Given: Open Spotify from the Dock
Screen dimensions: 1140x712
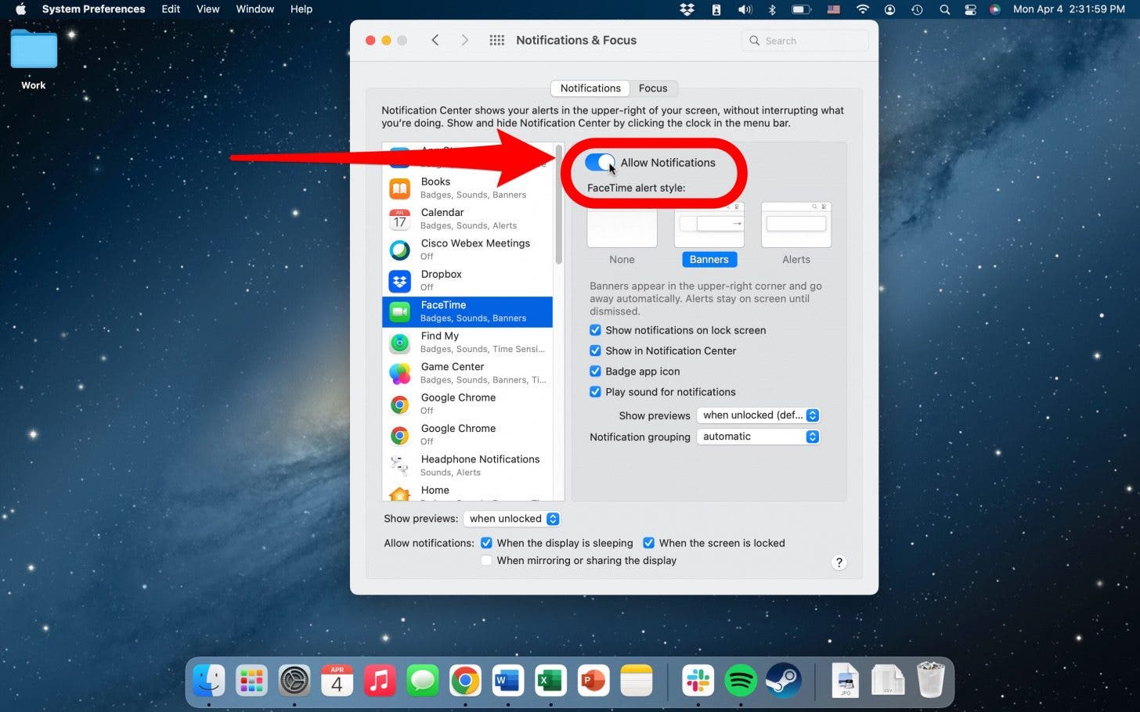Looking at the screenshot, I should click(x=741, y=681).
